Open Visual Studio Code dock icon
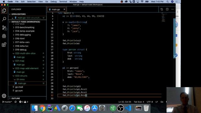Screen dimensions: 201x113 click(x=128, y=108)
